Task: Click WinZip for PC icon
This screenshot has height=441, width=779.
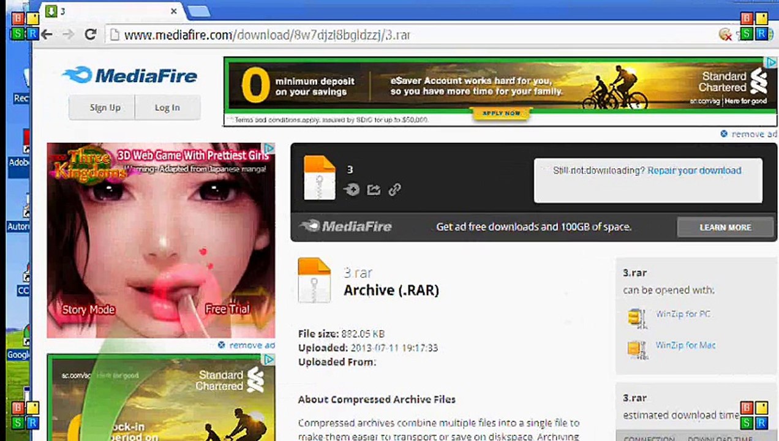Action: point(637,318)
